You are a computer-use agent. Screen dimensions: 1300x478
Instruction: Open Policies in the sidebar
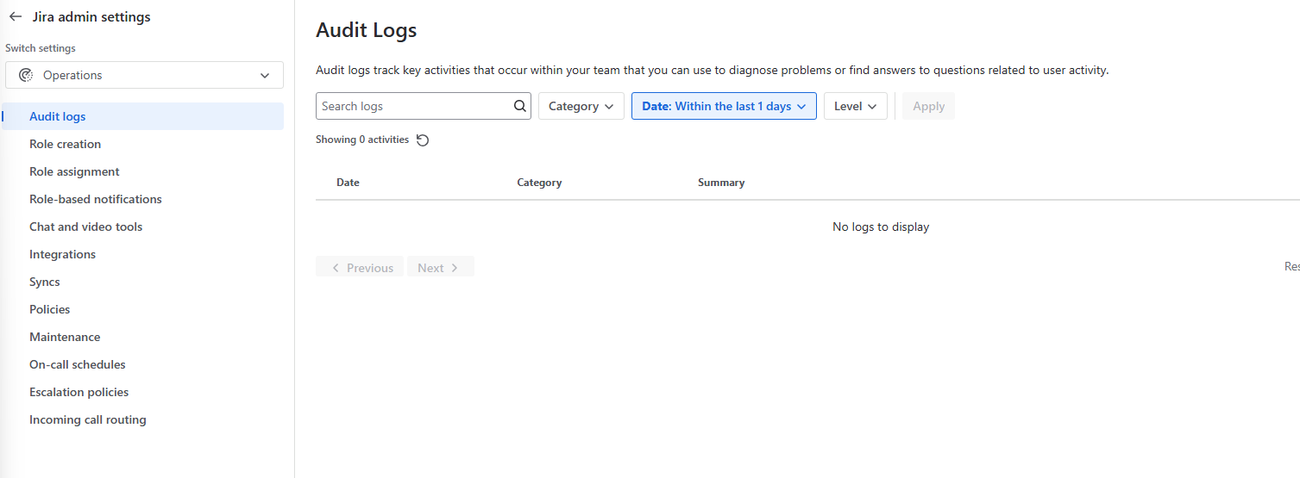coord(49,309)
